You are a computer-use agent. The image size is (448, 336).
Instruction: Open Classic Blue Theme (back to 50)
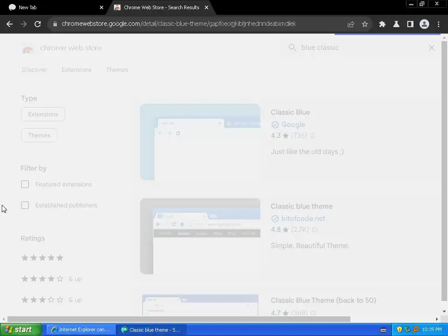(x=323, y=300)
